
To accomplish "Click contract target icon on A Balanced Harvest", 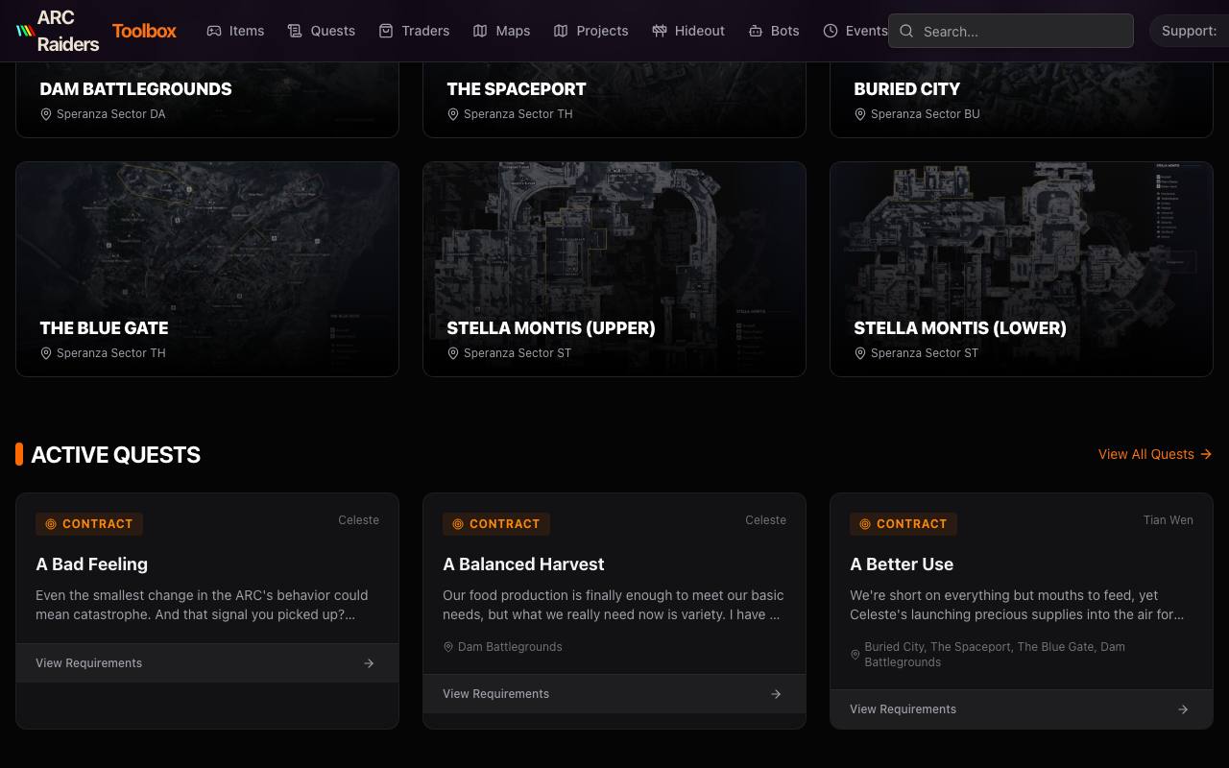I will (458, 524).
